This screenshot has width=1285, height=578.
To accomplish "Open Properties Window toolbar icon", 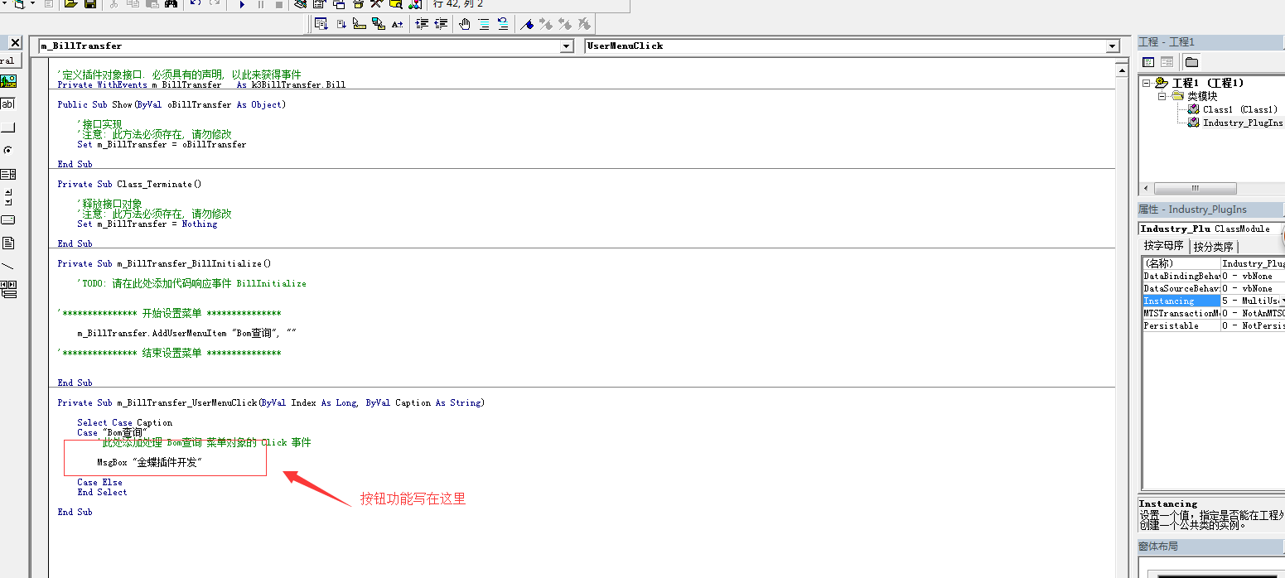I will pos(320,3).
